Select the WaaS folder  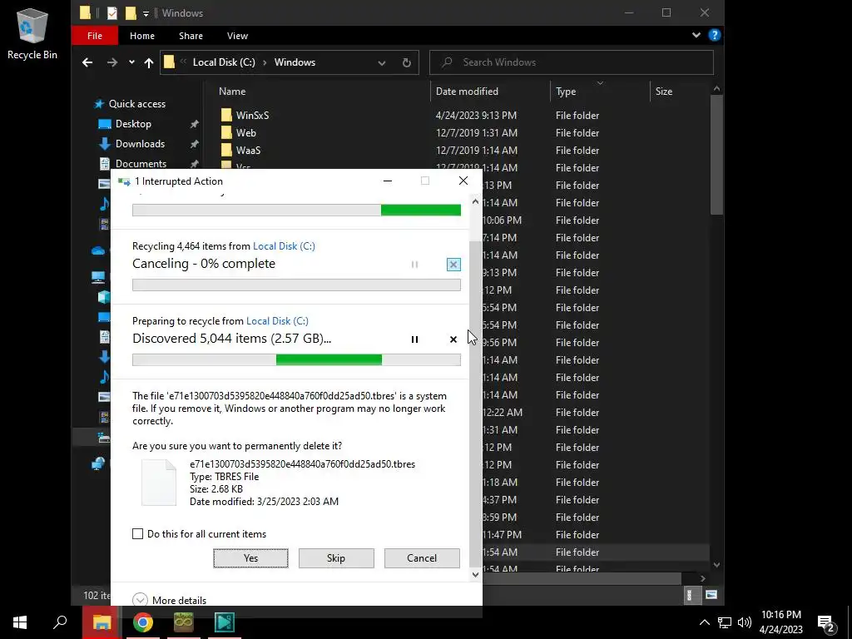[248, 150]
